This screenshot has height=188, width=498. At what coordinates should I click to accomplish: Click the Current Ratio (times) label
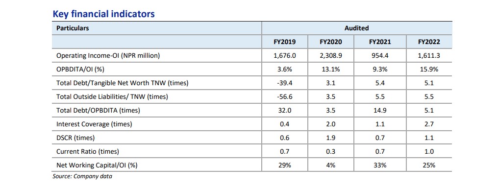point(88,152)
